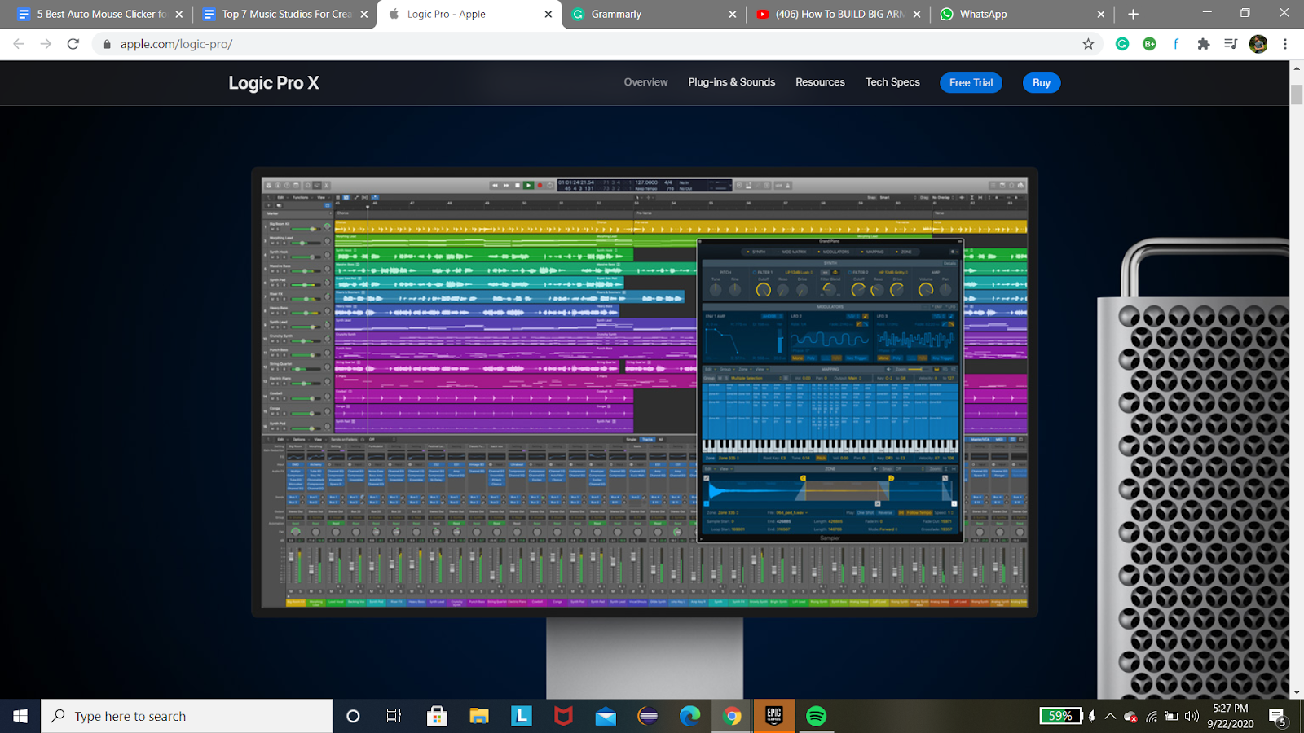Open File Explorer from the taskbar
The height and width of the screenshot is (733, 1304).
tap(479, 716)
